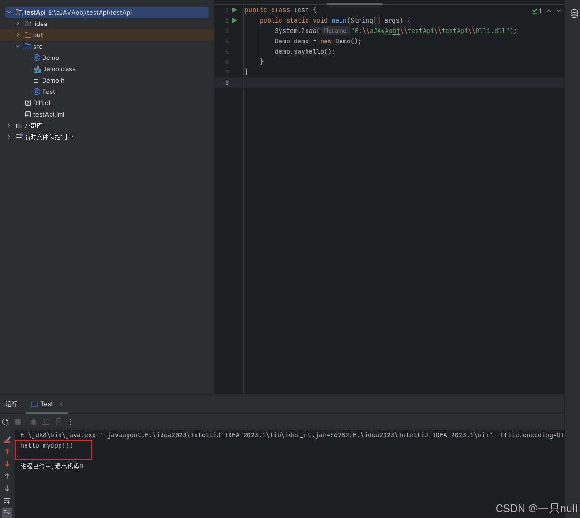Capture a thread dump with the camera icon
This screenshot has width=580, height=518.
click(x=45, y=421)
